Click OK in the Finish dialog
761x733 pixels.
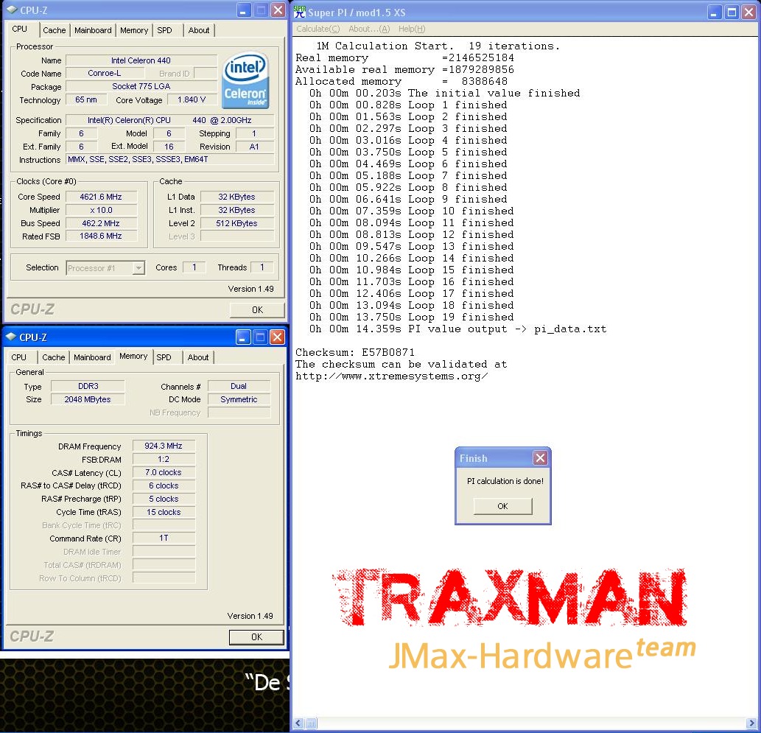[503, 506]
